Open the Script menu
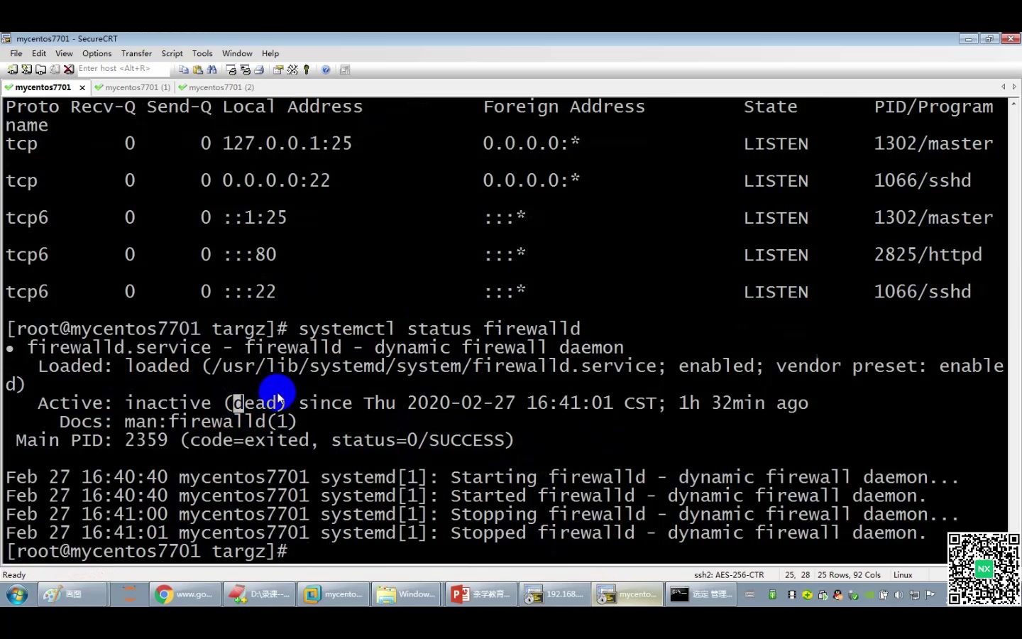The height and width of the screenshot is (639, 1022). pos(172,53)
